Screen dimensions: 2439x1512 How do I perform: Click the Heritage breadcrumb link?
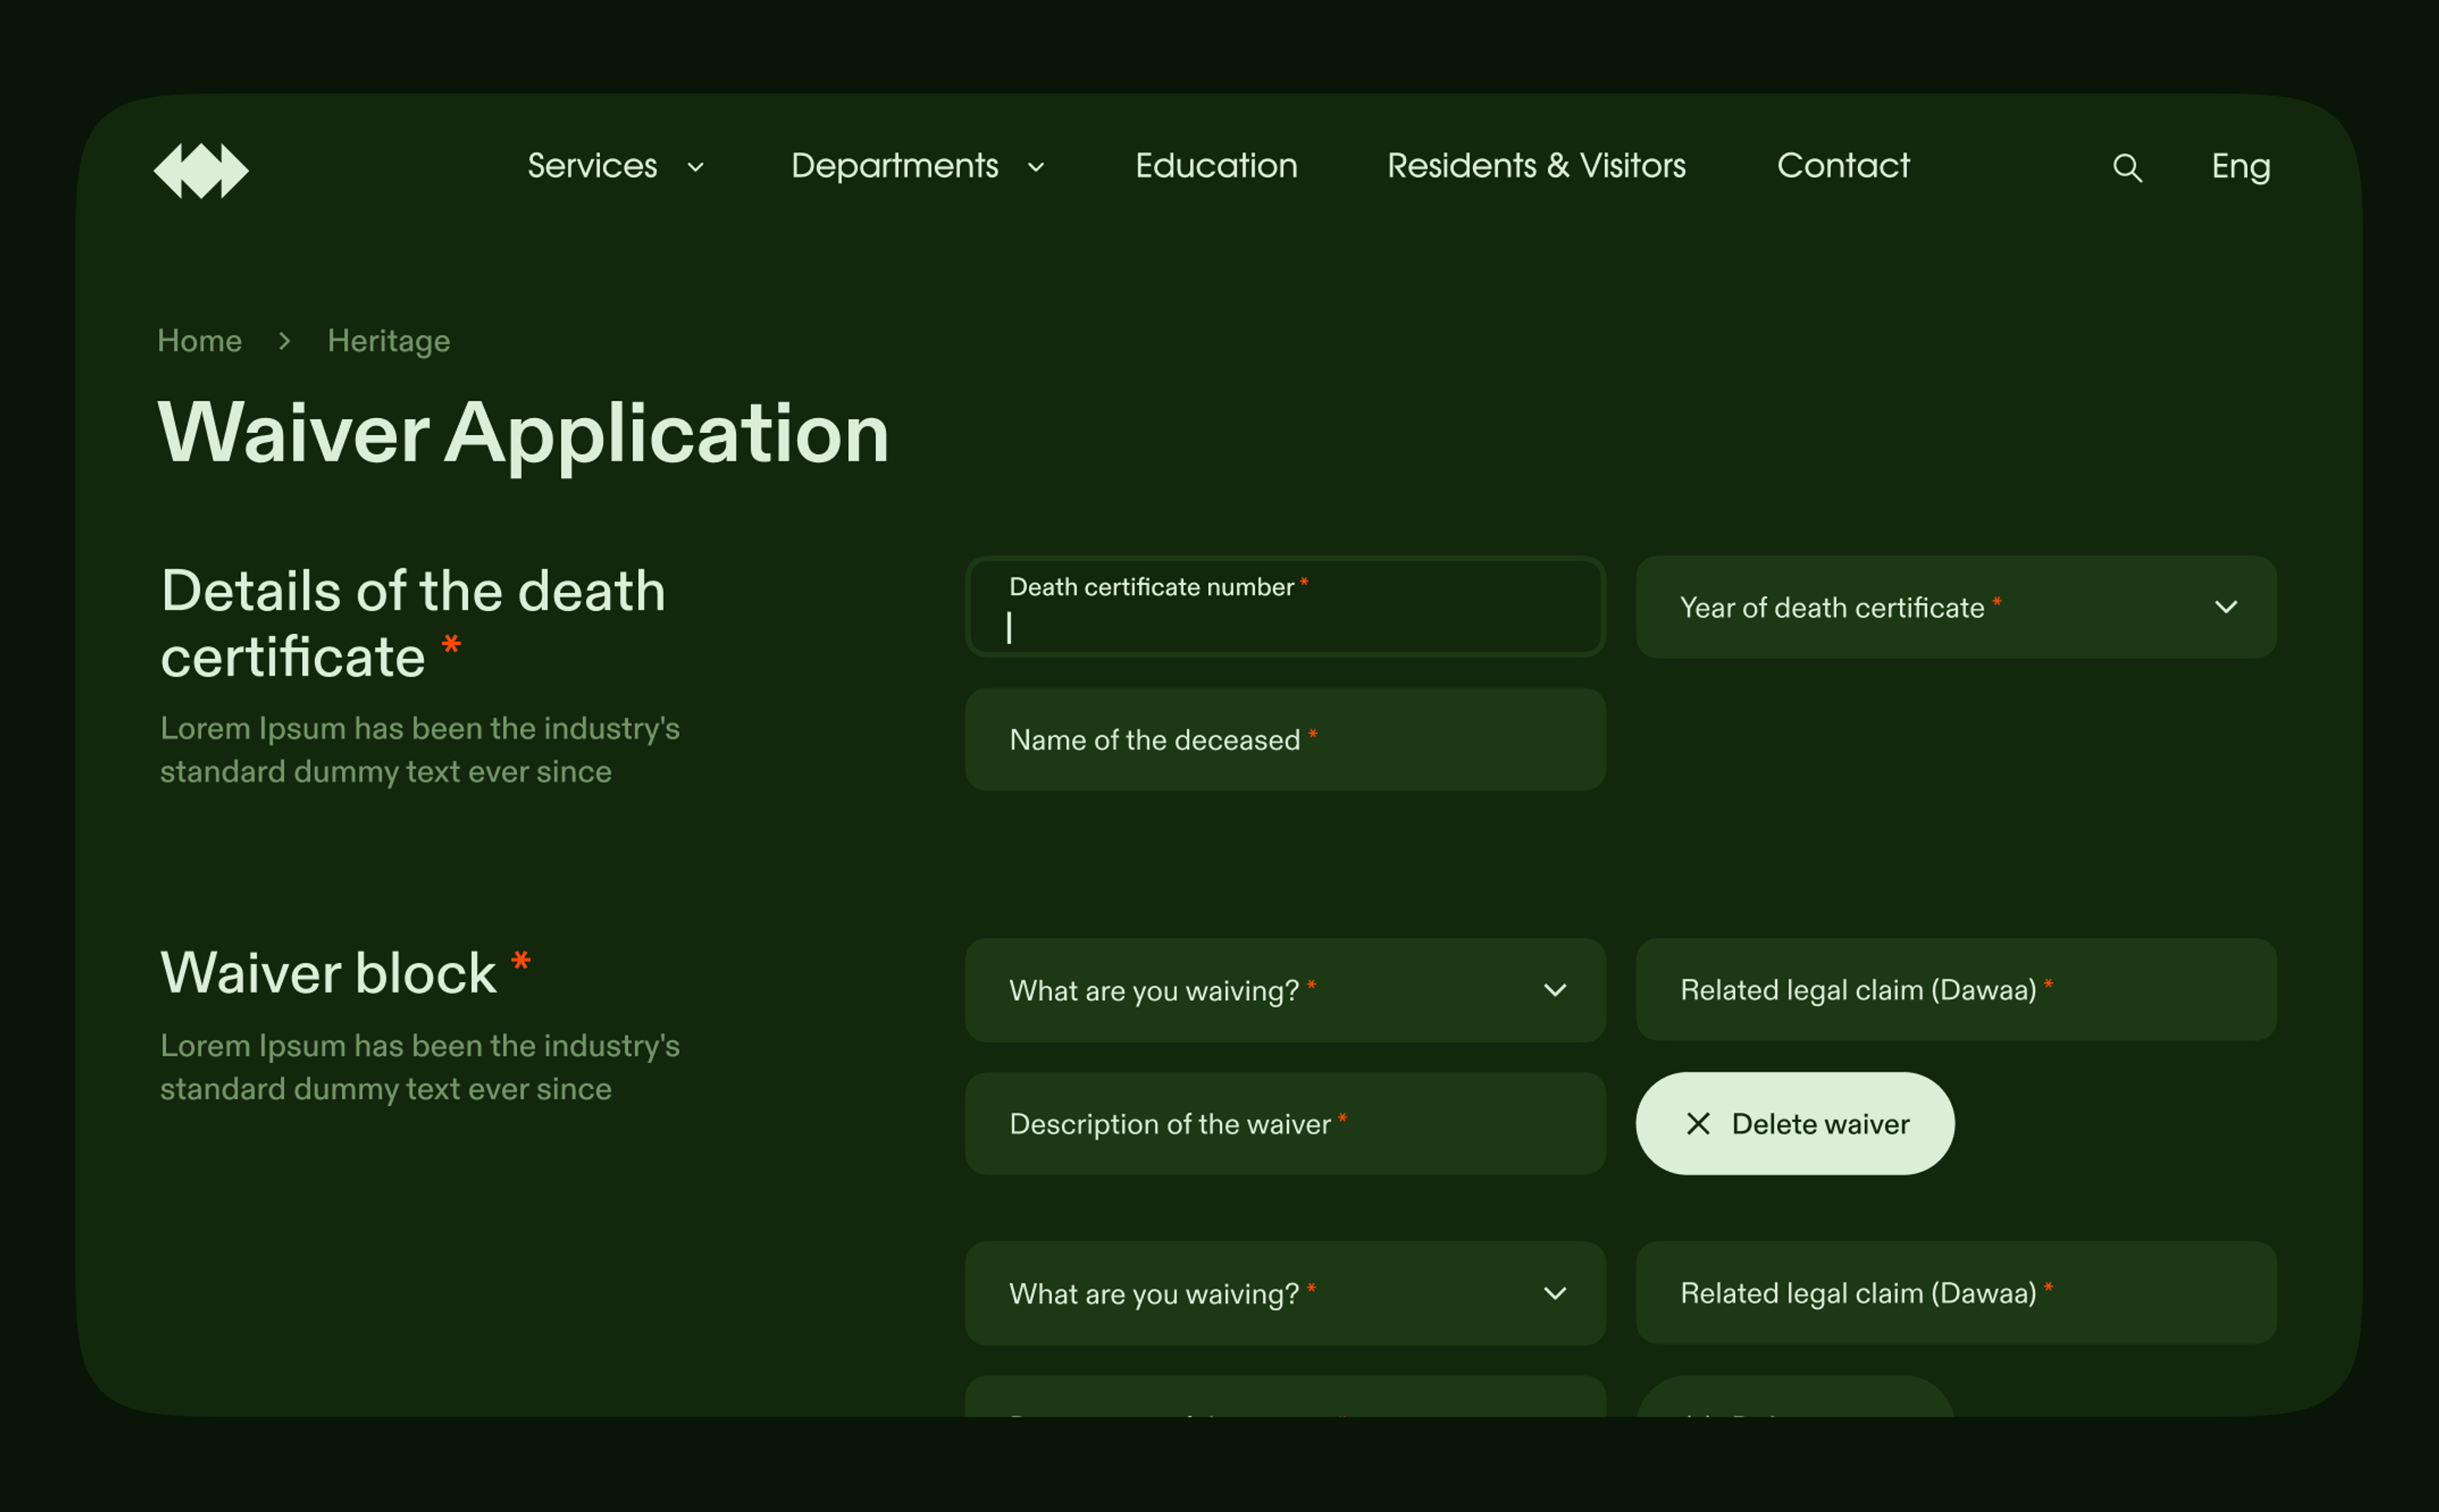pyautogui.click(x=388, y=341)
